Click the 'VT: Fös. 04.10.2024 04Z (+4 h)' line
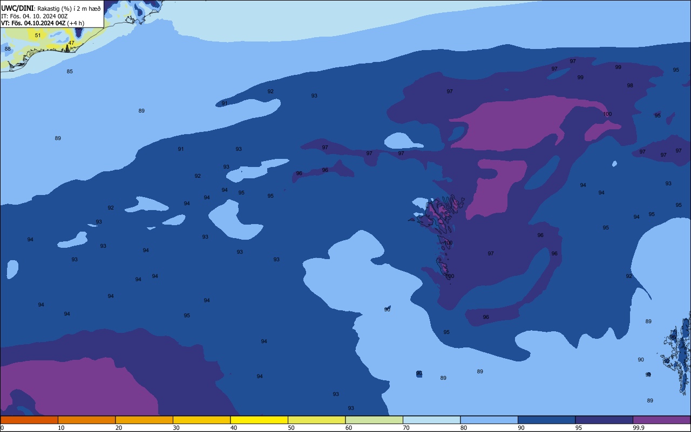The height and width of the screenshot is (432, 691). [x=43, y=23]
